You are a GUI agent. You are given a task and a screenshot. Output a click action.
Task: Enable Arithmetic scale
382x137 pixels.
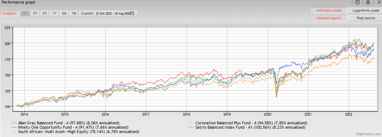tap(329, 11)
